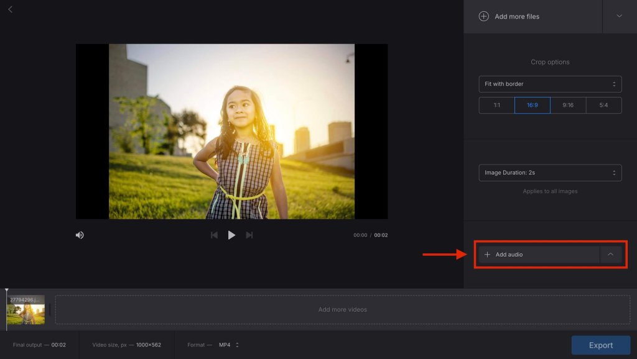Click the plus-circle icon in Add more files
This screenshot has width=637, height=359.
pyautogui.click(x=483, y=16)
